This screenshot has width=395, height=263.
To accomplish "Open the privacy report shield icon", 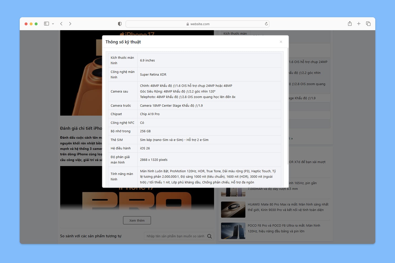I will pos(120,24).
